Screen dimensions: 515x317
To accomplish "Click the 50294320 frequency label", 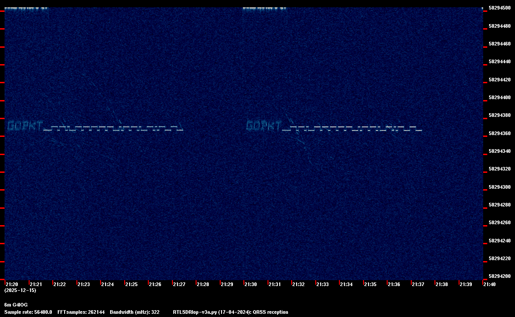I will pyautogui.click(x=500, y=169).
